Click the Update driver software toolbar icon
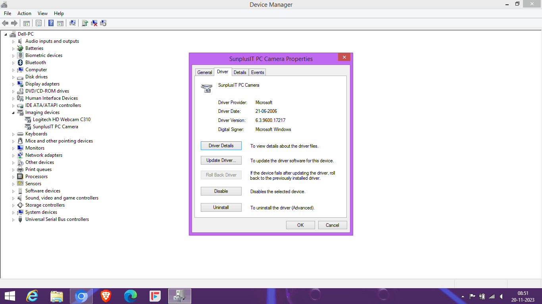 click(85, 23)
